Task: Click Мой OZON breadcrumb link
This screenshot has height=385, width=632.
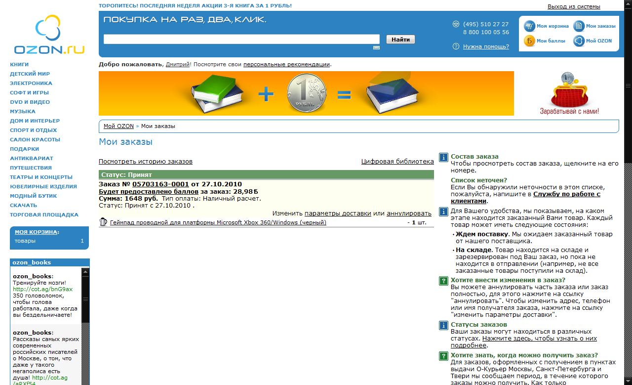Action: click(118, 126)
